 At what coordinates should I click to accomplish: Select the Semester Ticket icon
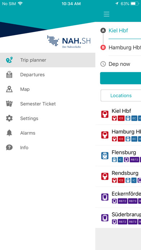pyautogui.click(x=9, y=104)
